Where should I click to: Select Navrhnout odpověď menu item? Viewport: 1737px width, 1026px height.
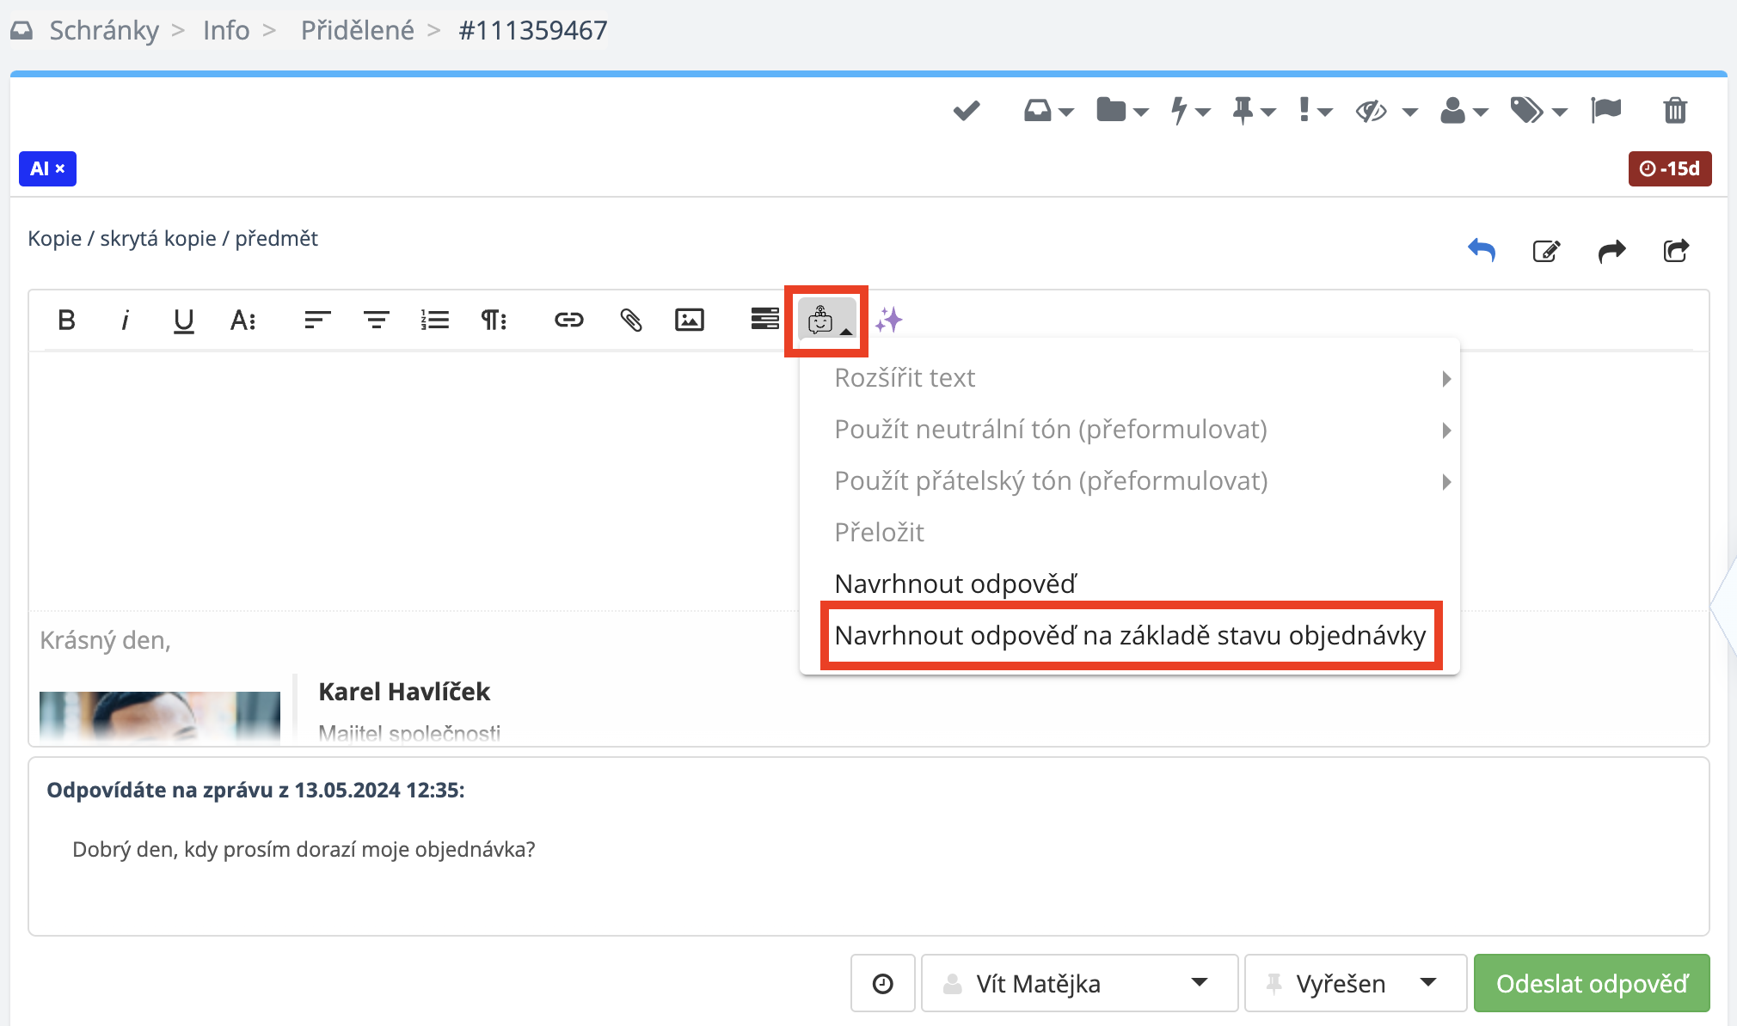coord(954,584)
